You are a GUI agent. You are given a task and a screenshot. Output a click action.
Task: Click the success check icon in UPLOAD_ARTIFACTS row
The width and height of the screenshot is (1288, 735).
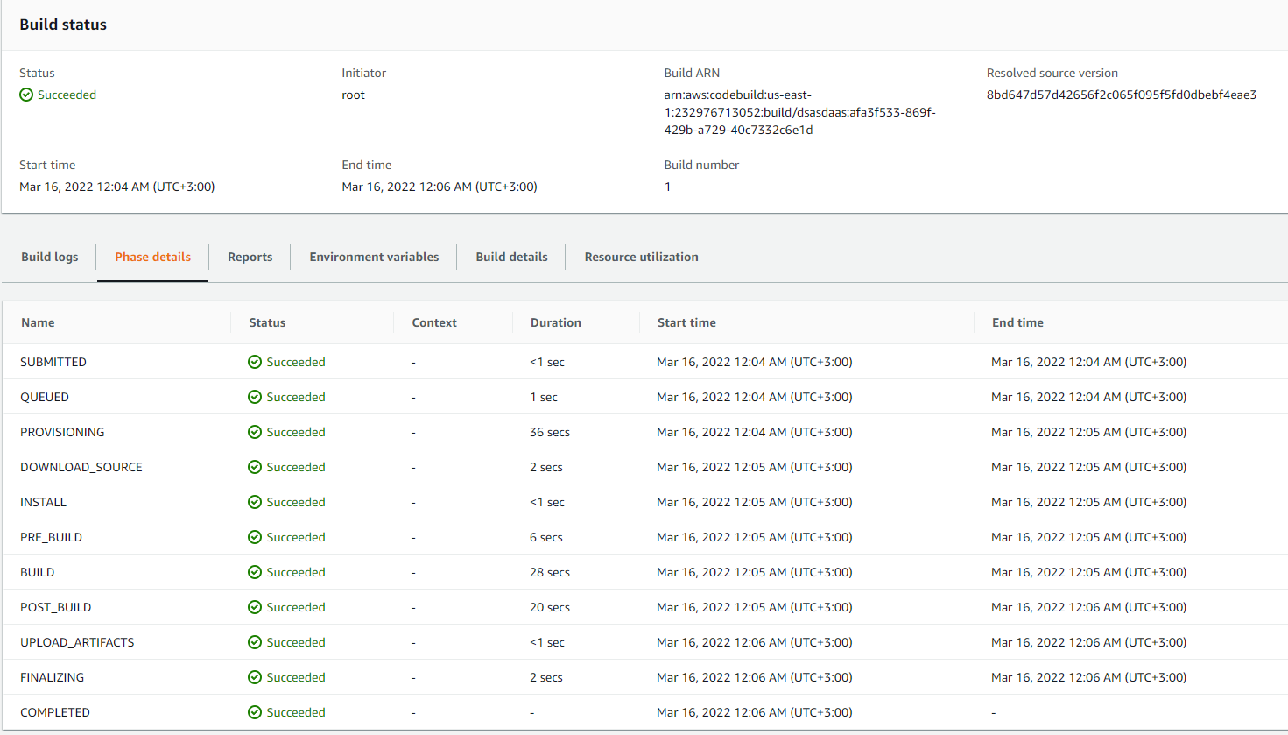click(255, 642)
